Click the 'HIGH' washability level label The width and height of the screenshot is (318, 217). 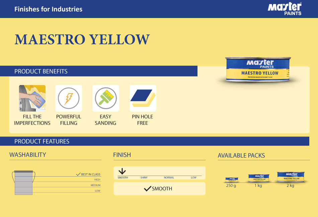(97, 180)
